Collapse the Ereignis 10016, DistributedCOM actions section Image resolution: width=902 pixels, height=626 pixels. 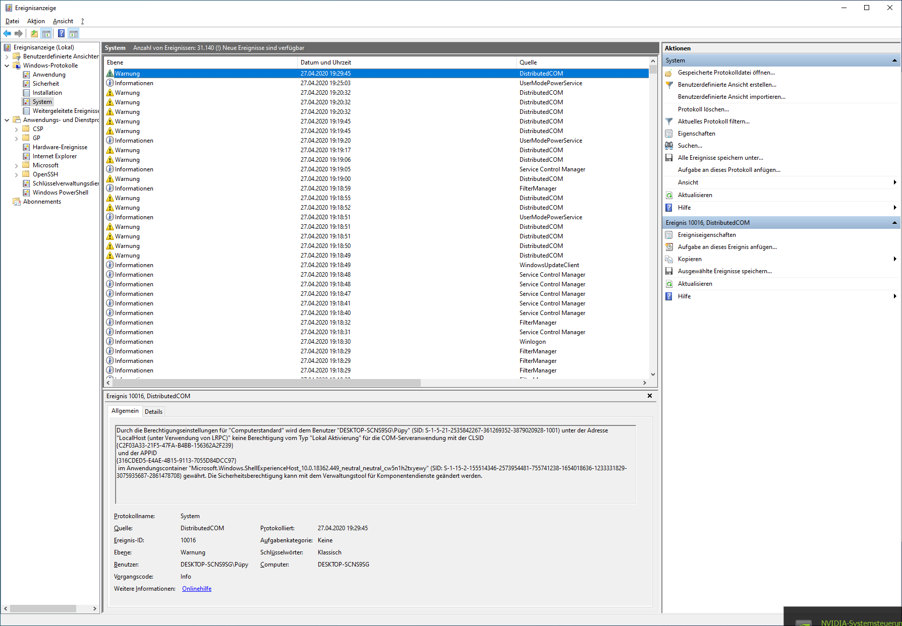point(894,223)
